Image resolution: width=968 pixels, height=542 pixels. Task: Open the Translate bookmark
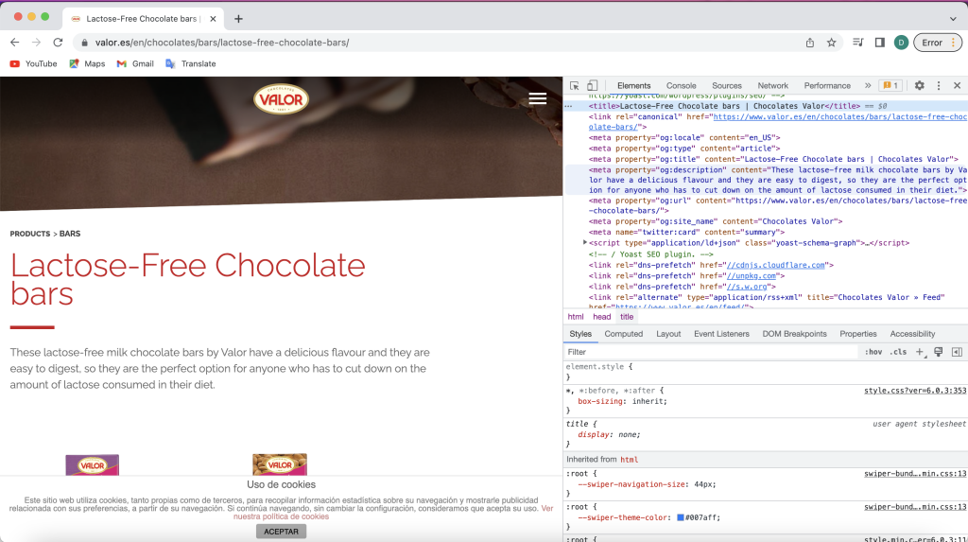click(x=191, y=63)
